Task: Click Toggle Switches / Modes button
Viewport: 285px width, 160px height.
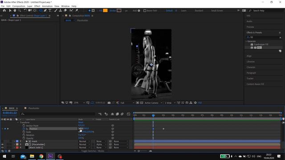Action: [x=93, y=151]
